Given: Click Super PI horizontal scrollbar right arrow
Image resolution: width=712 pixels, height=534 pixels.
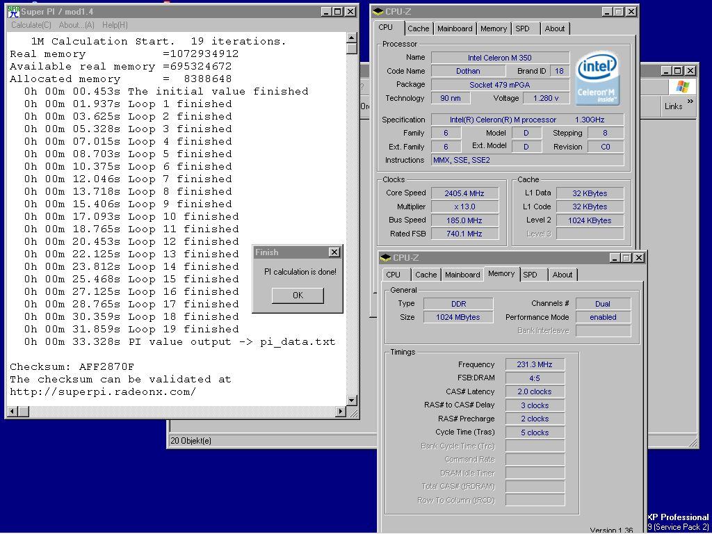Looking at the screenshot, I should (341, 412).
